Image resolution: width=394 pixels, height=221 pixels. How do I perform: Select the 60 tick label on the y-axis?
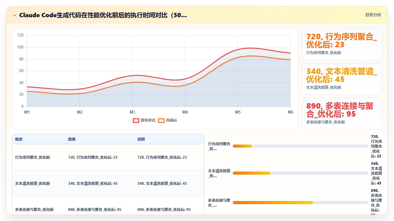[21, 71]
